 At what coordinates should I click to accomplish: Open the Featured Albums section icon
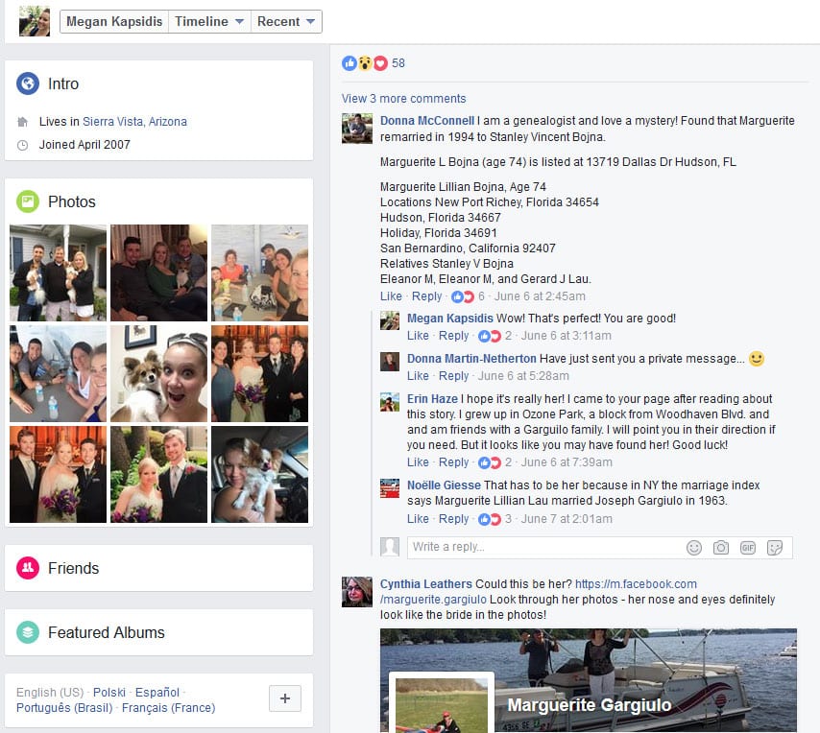[28, 632]
